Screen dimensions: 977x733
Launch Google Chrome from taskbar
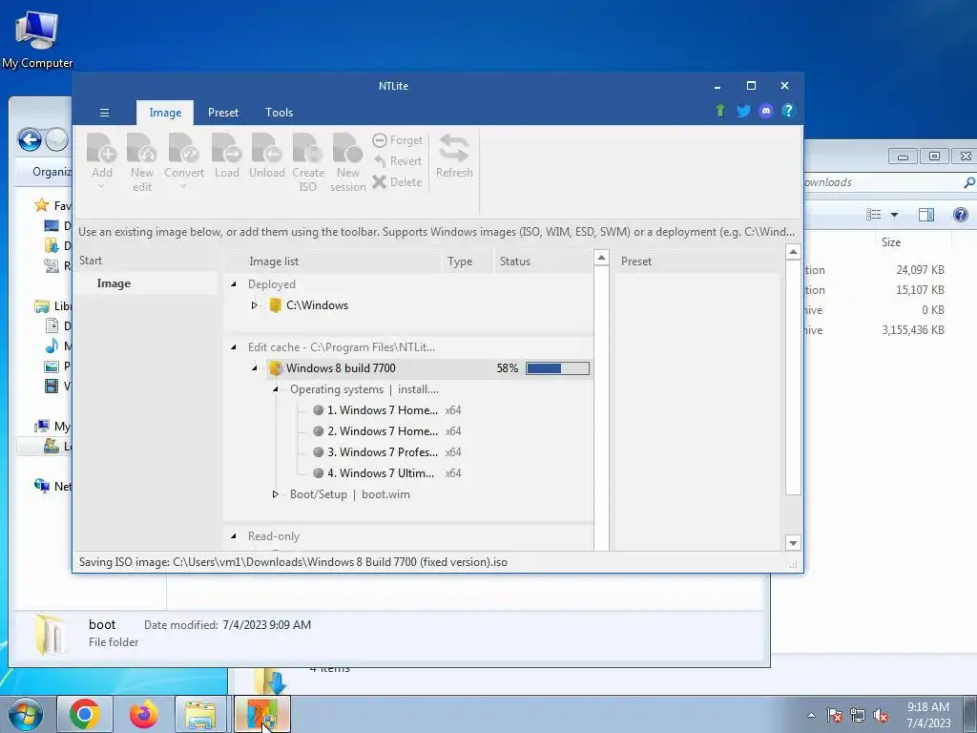point(85,714)
